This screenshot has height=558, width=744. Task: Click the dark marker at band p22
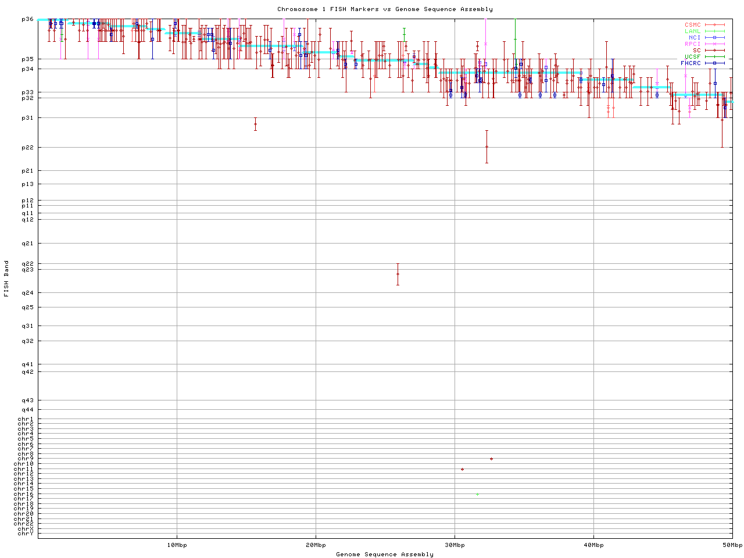click(x=487, y=146)
